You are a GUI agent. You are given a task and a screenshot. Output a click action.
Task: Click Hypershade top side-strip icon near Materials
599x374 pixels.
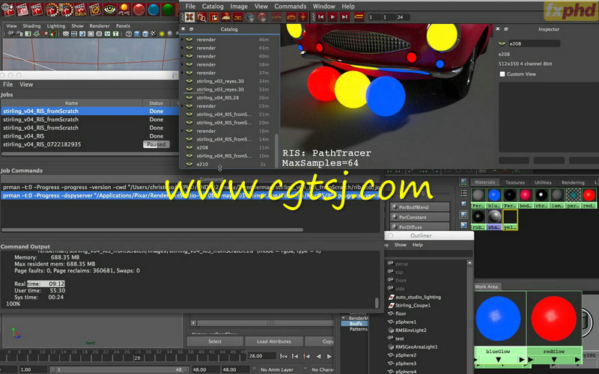coord(463,182)
